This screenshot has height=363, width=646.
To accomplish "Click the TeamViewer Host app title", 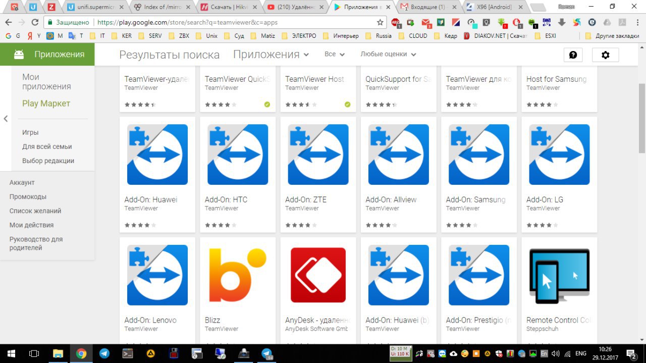I will (314, 79).
